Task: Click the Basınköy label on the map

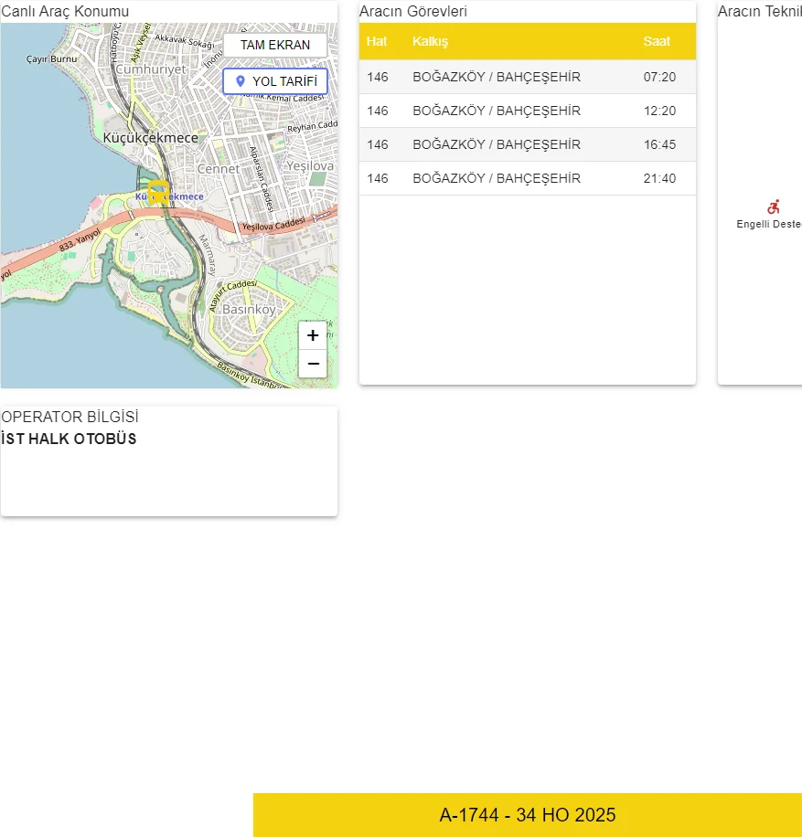Action: [x=249, y=310]
